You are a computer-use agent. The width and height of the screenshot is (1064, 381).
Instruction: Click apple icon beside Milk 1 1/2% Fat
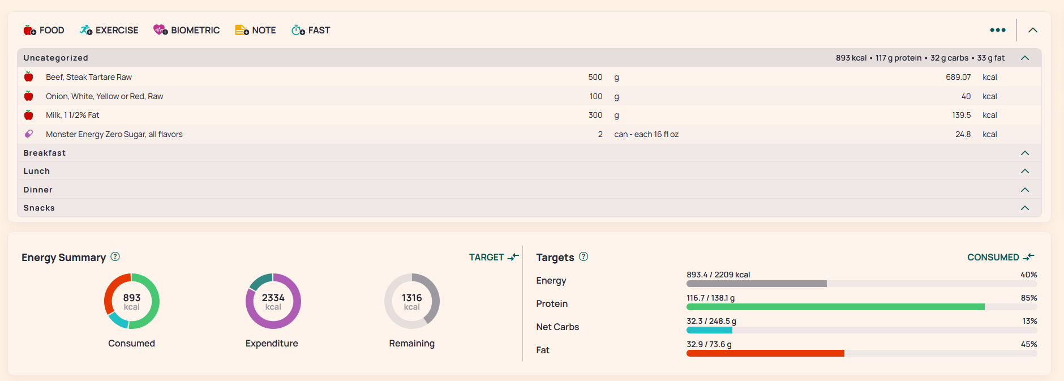point(29,115)
